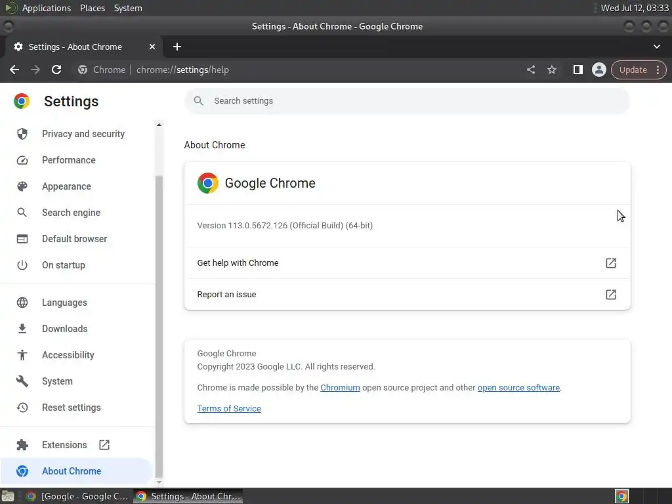Click the address bar URL

click(x=182, y=70)
